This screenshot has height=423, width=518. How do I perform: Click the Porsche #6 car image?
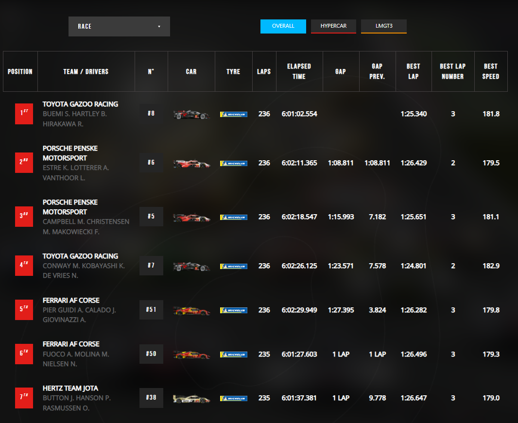(191, 163)
